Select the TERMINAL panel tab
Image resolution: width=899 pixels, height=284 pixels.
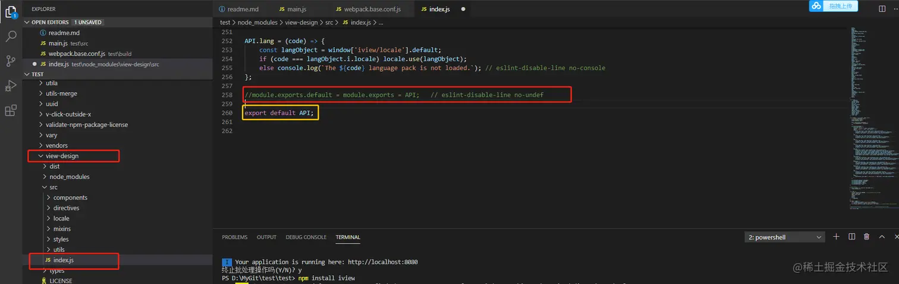(348, 237)
